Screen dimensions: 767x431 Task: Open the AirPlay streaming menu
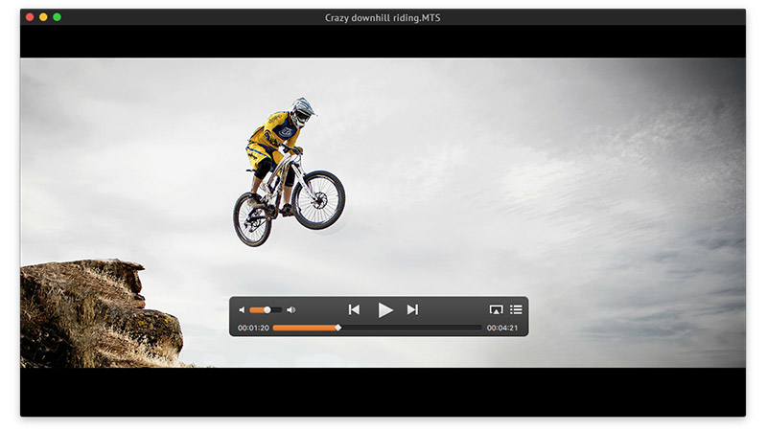496,309
